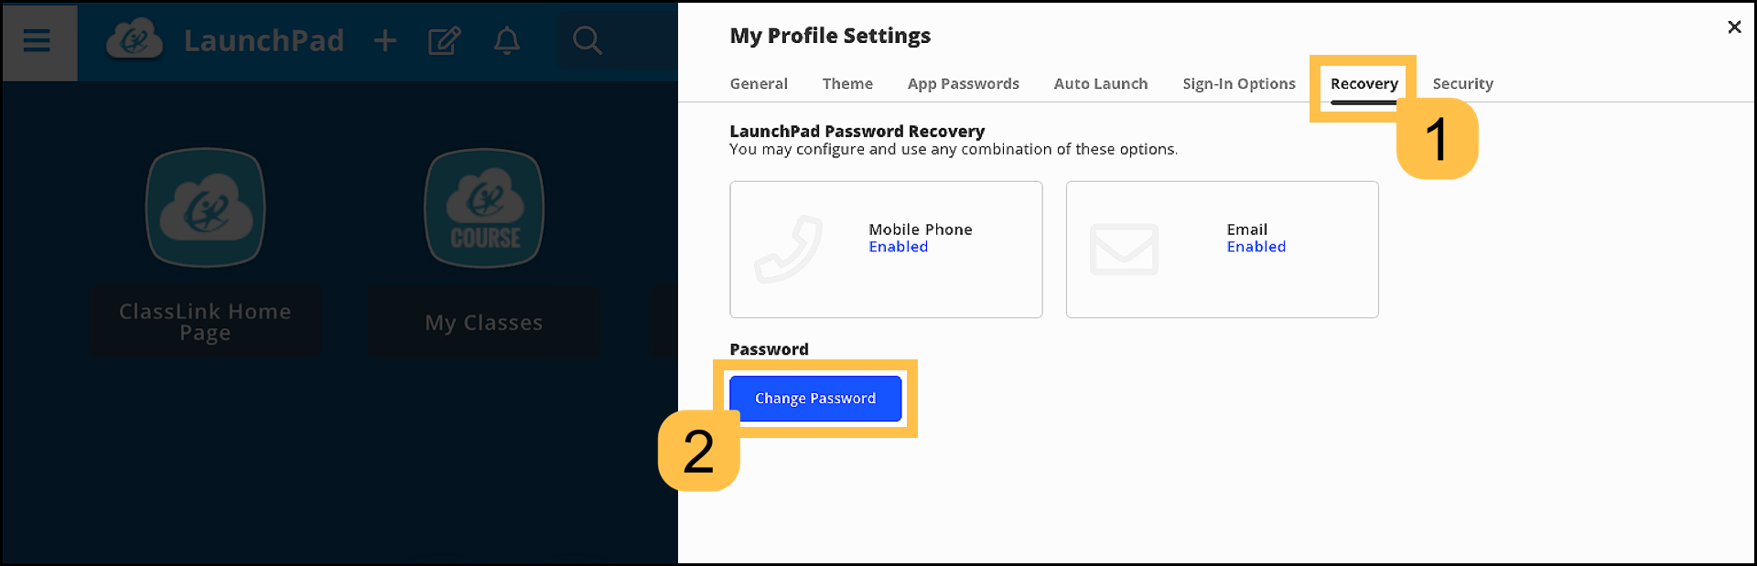Close the My Profile Settings panel
The height and width of the screenshot is (566, 1757).
[x=1734, y=27]
